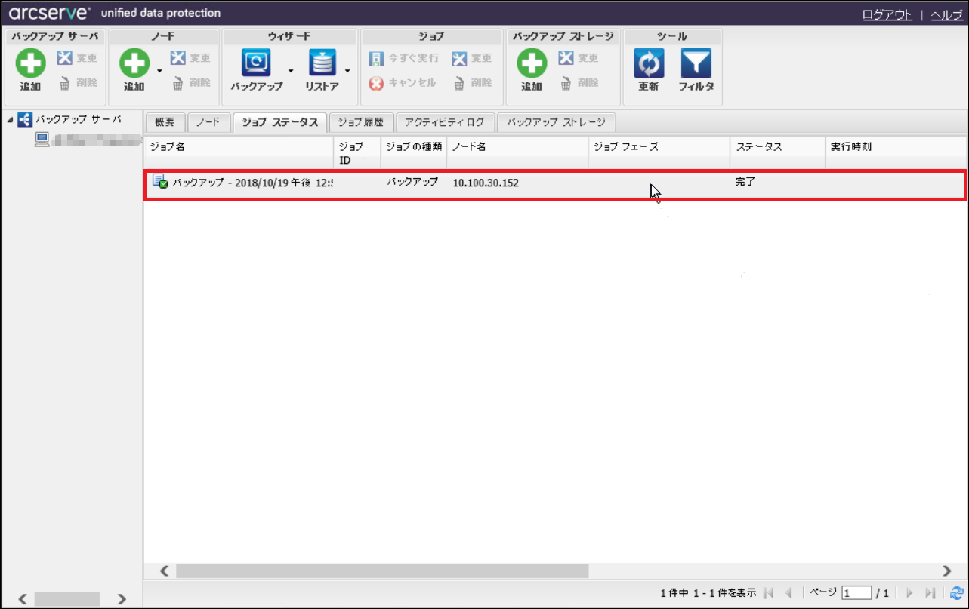This screenshot has height=609, width=969.
Task: Go to the last page of results
Action: click(x=930, y=593)
